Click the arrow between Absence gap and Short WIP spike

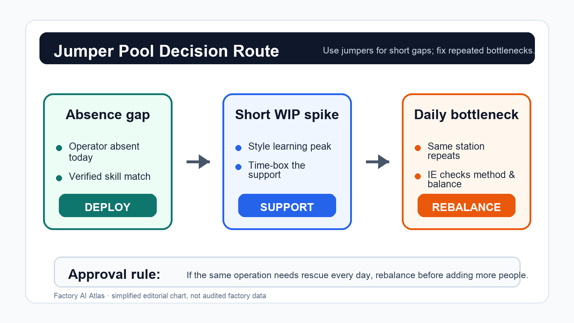tap(198, 161)
